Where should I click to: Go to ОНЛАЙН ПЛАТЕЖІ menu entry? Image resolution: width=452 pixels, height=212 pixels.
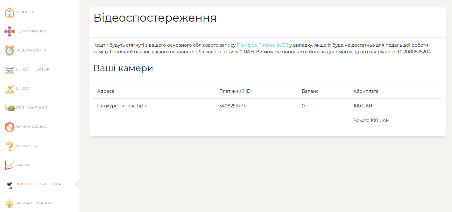[x=33, y=69]
